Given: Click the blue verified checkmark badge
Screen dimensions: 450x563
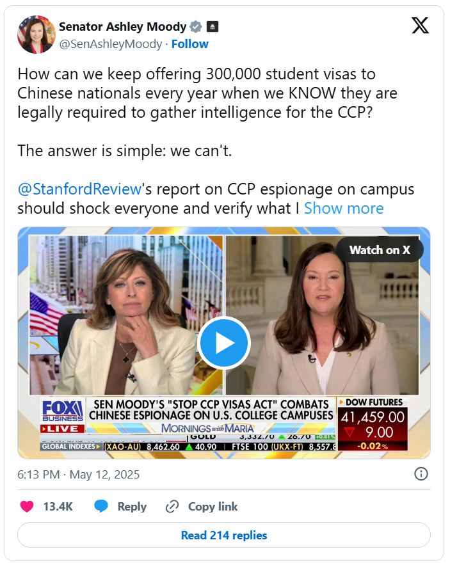Looking at the screenshot, I should pyautogui.click(x=195, y=27).
